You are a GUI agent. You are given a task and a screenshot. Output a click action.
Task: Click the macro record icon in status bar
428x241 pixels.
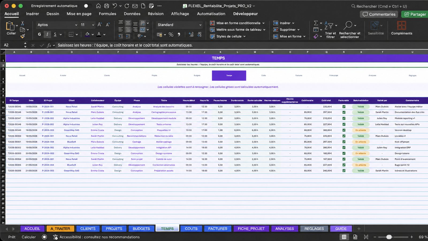click(x=44, y=237)
